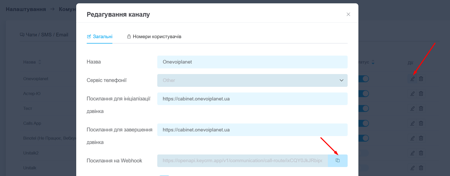
Task: Open the Сервіс телефонії dropdown
Action: pyautogui.click(x=252, y=80)
